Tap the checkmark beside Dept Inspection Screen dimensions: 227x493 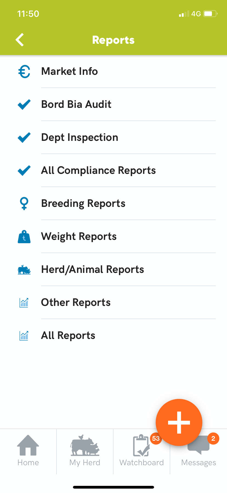coord(24,137)
